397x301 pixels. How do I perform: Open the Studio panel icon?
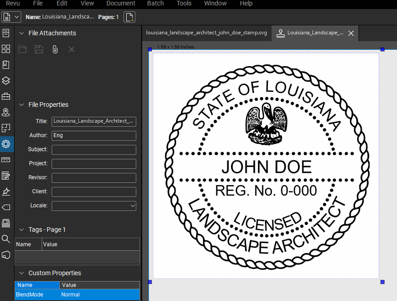point(6,255)
